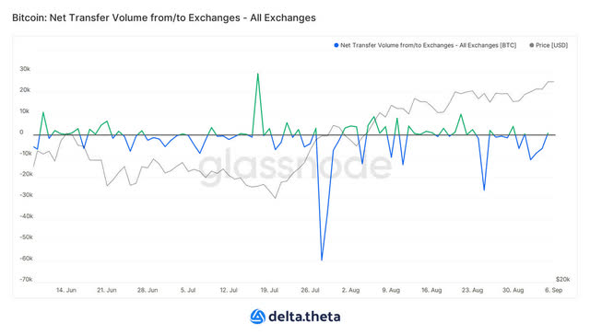Screen dimensions: 590x335
Task: Click the 26. Jul date axis label
Action: (x=310, y=290)
